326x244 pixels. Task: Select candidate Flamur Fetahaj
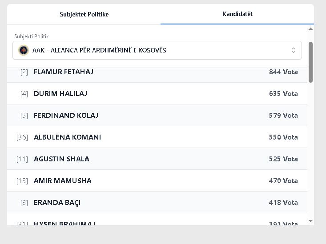pyautogui.click(x=64, y=72)
